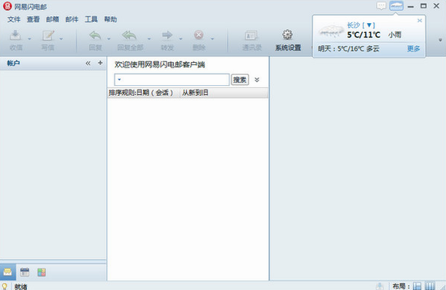
Task: Click the 回复全部 reply-all icon
Action: tap(129, 35)
